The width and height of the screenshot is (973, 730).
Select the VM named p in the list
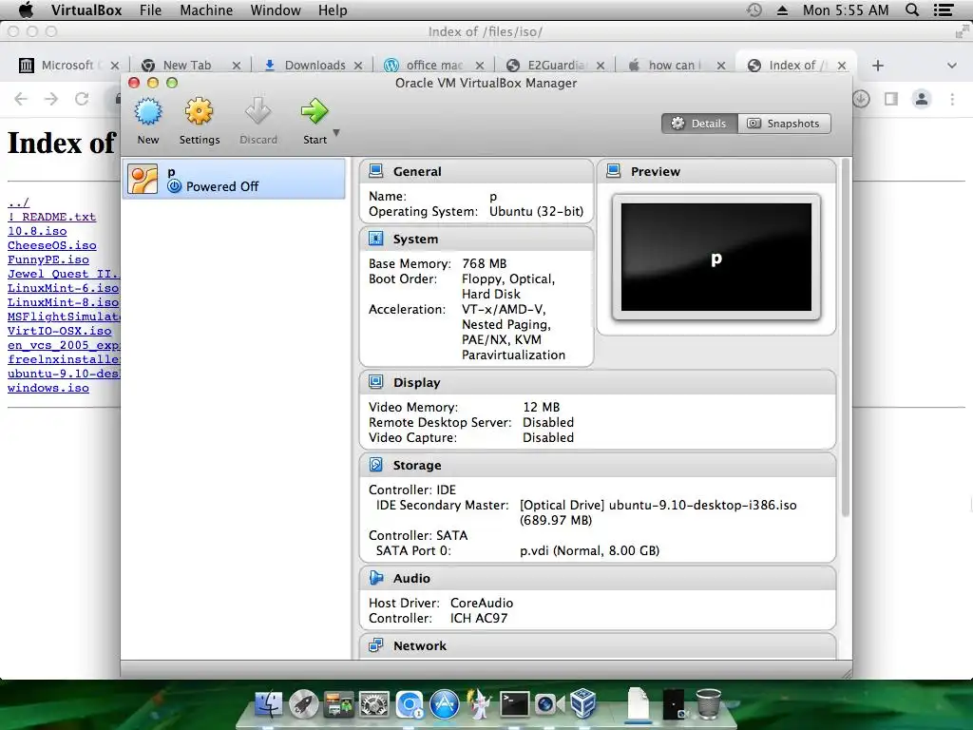(x=234, y=179)
